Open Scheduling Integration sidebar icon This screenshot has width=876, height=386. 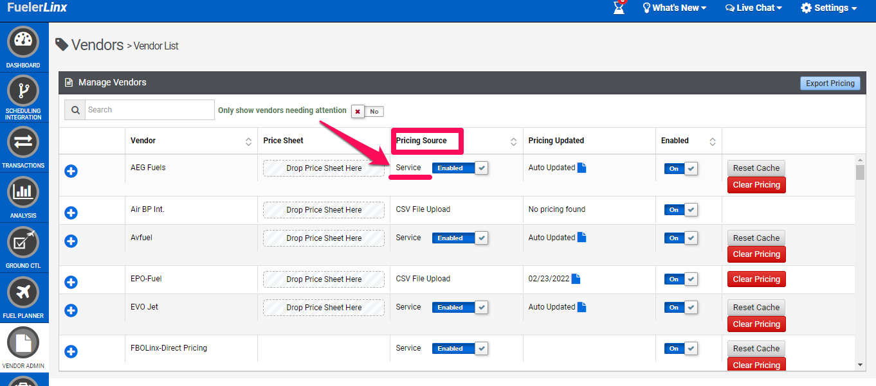pos(23,91)
